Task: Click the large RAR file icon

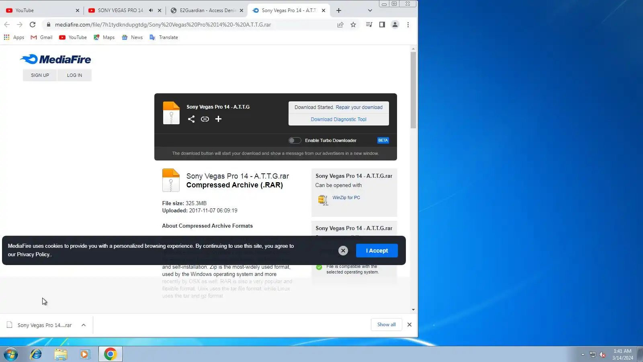Action: 171,180
